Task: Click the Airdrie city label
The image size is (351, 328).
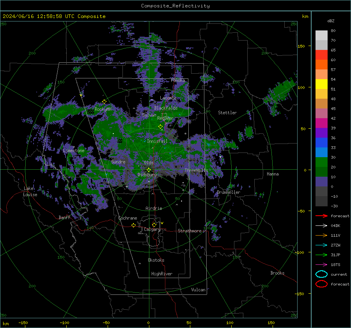Action: click(x=154, y=208)
